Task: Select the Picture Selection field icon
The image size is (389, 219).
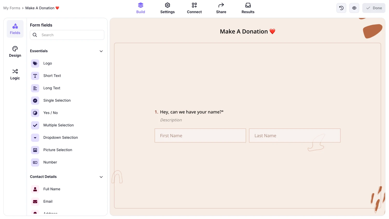Action: pyautogui.click(x=35, y=150)
